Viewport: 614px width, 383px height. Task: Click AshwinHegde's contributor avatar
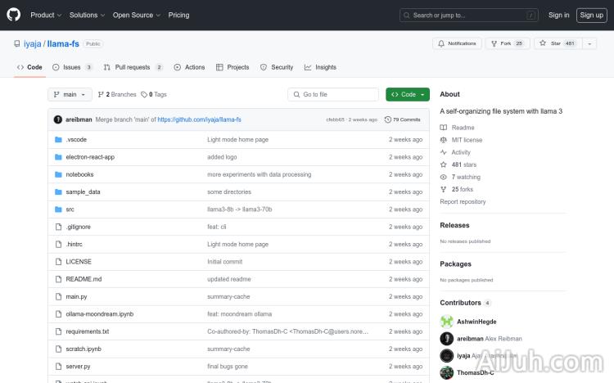click(447, 322)
